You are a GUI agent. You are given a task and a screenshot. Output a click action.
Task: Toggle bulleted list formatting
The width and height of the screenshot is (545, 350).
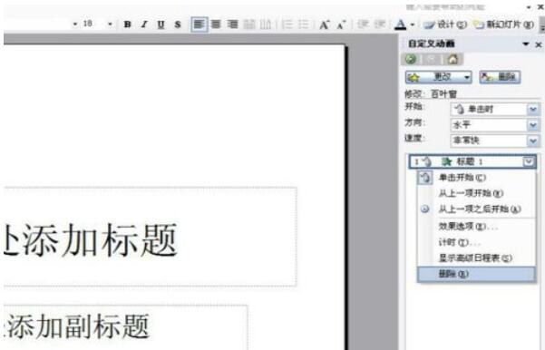click(304, 24)
